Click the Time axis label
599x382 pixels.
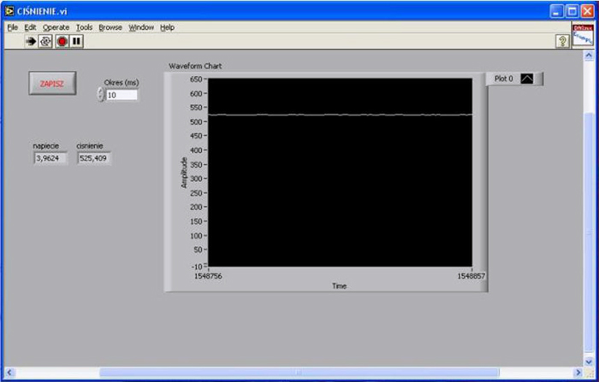[339, 285]
